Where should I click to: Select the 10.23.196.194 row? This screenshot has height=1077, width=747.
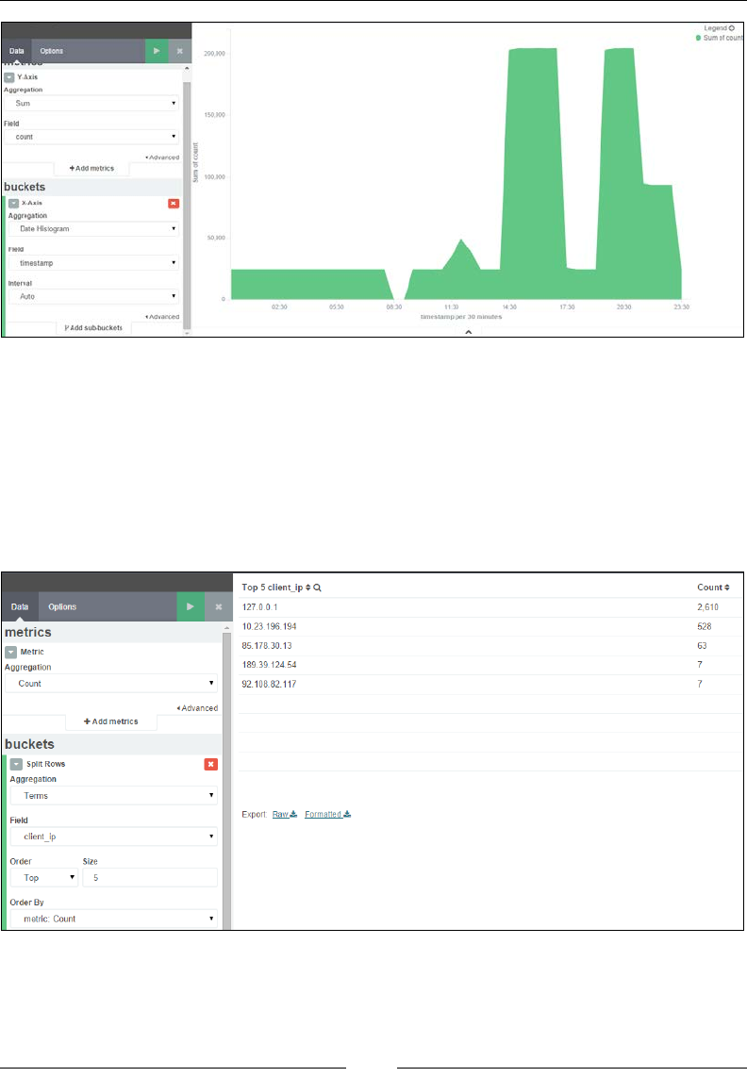(490, 626)
